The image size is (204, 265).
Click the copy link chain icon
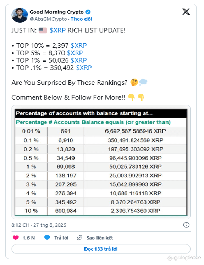point(79,238)
